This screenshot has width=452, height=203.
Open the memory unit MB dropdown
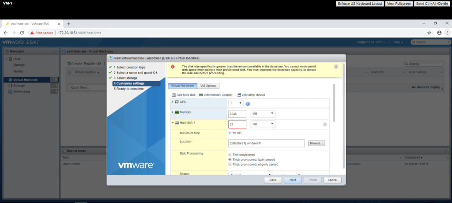pyautogui.click(x=262, y=114)
